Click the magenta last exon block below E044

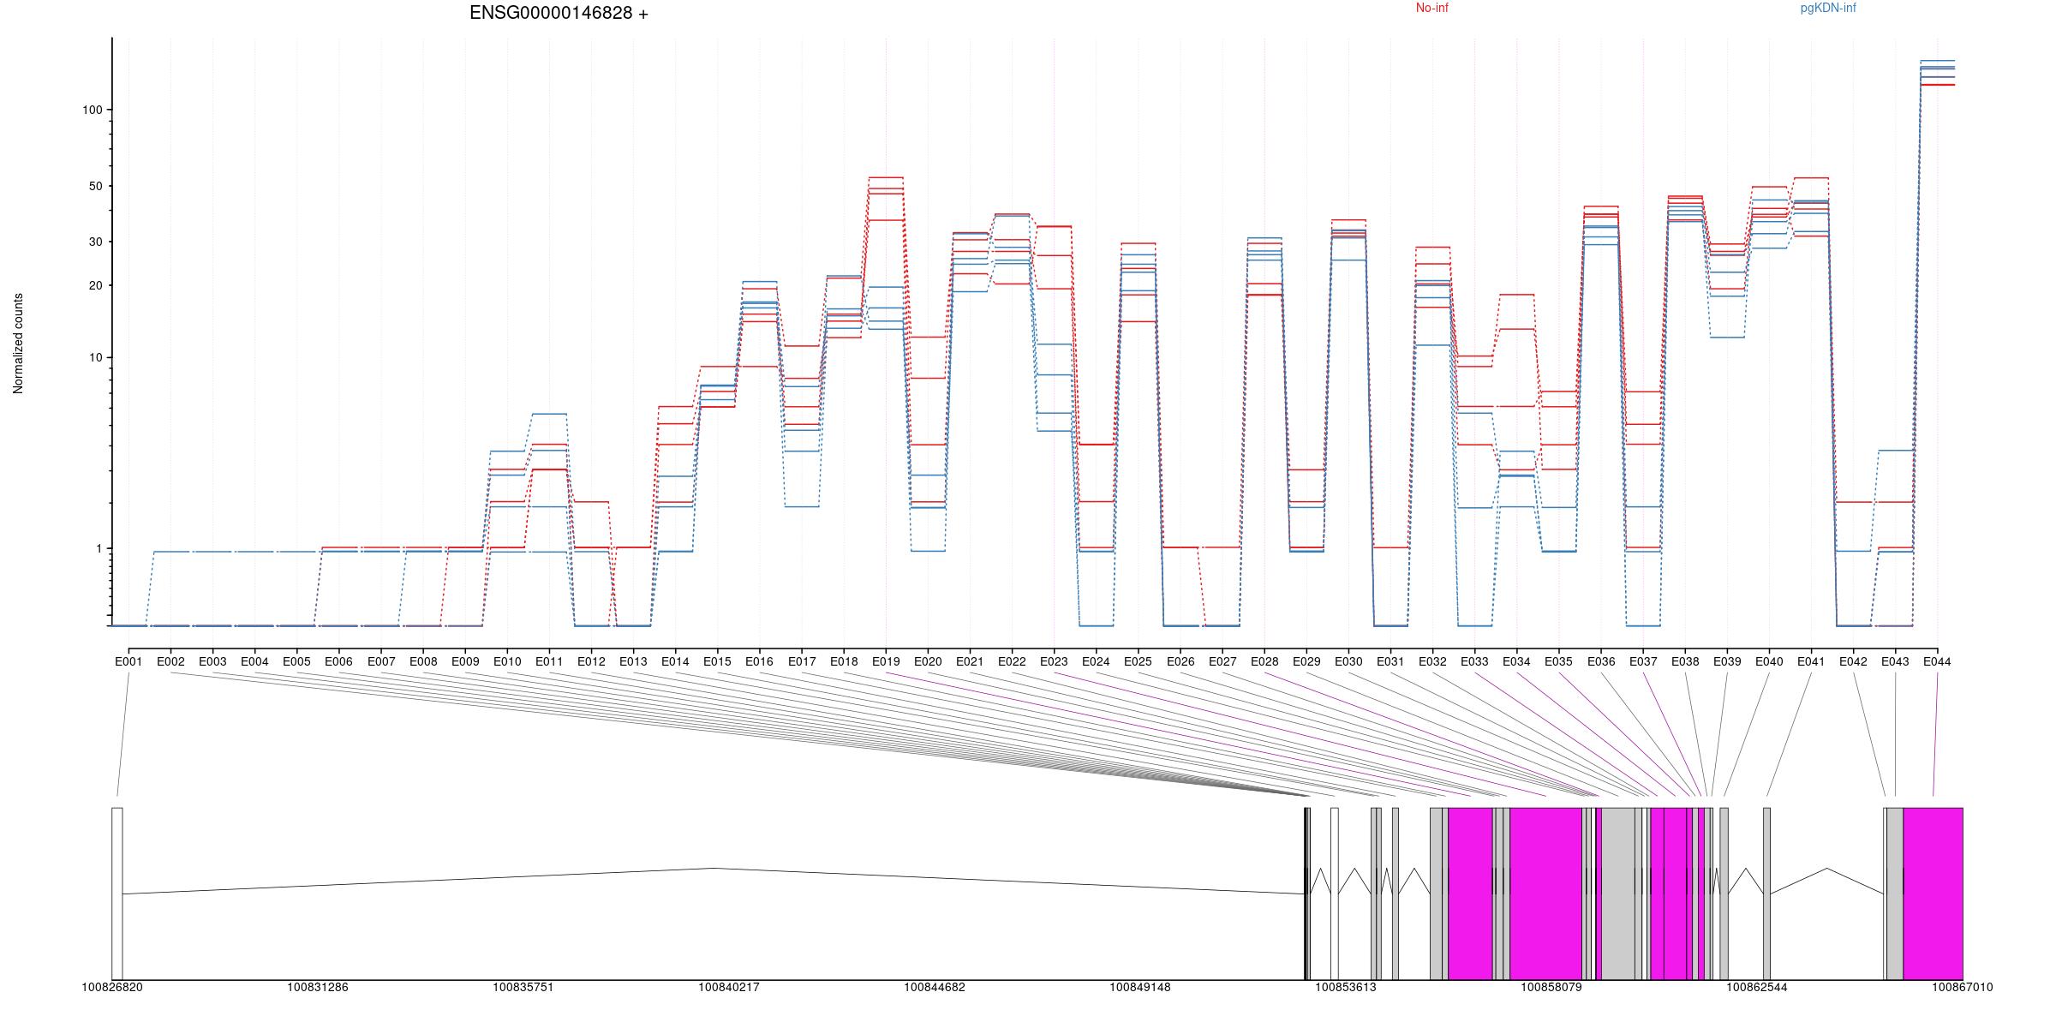(1933, 894)
